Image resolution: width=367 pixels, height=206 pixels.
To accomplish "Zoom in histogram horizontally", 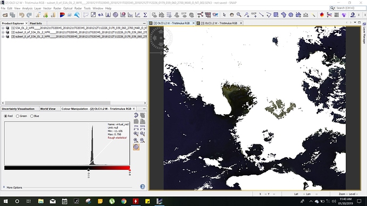I will 136,140.
